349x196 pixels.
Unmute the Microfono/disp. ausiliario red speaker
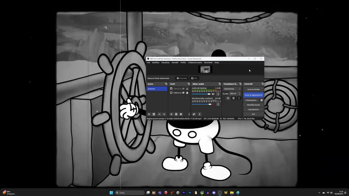click(x=213, y=104)
